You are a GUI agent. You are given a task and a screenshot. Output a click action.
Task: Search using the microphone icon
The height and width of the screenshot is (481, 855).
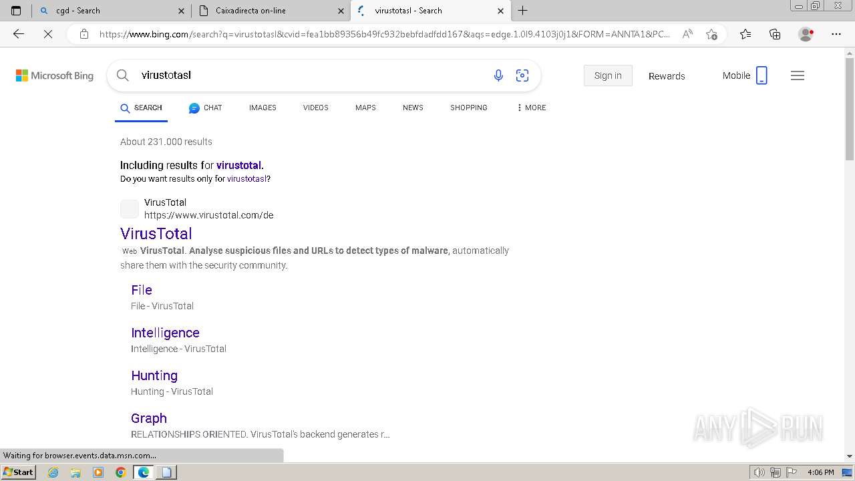tap(498, 75)
